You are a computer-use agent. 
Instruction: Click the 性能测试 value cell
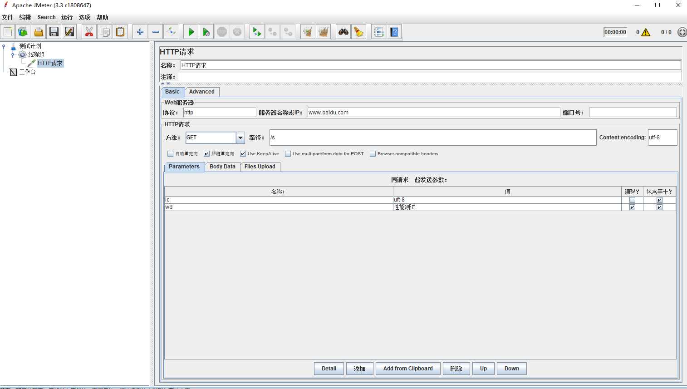507,207
